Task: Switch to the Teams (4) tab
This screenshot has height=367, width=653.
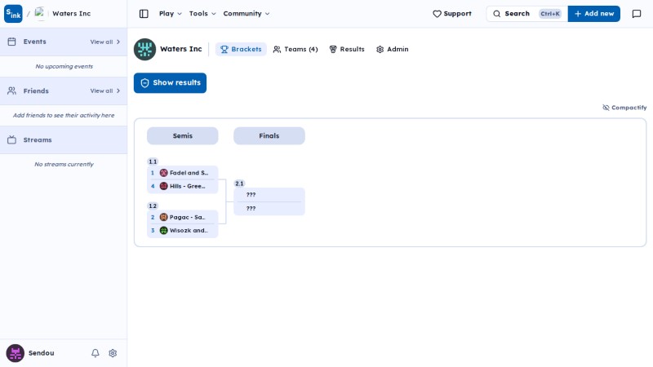Action: (295, 49)
